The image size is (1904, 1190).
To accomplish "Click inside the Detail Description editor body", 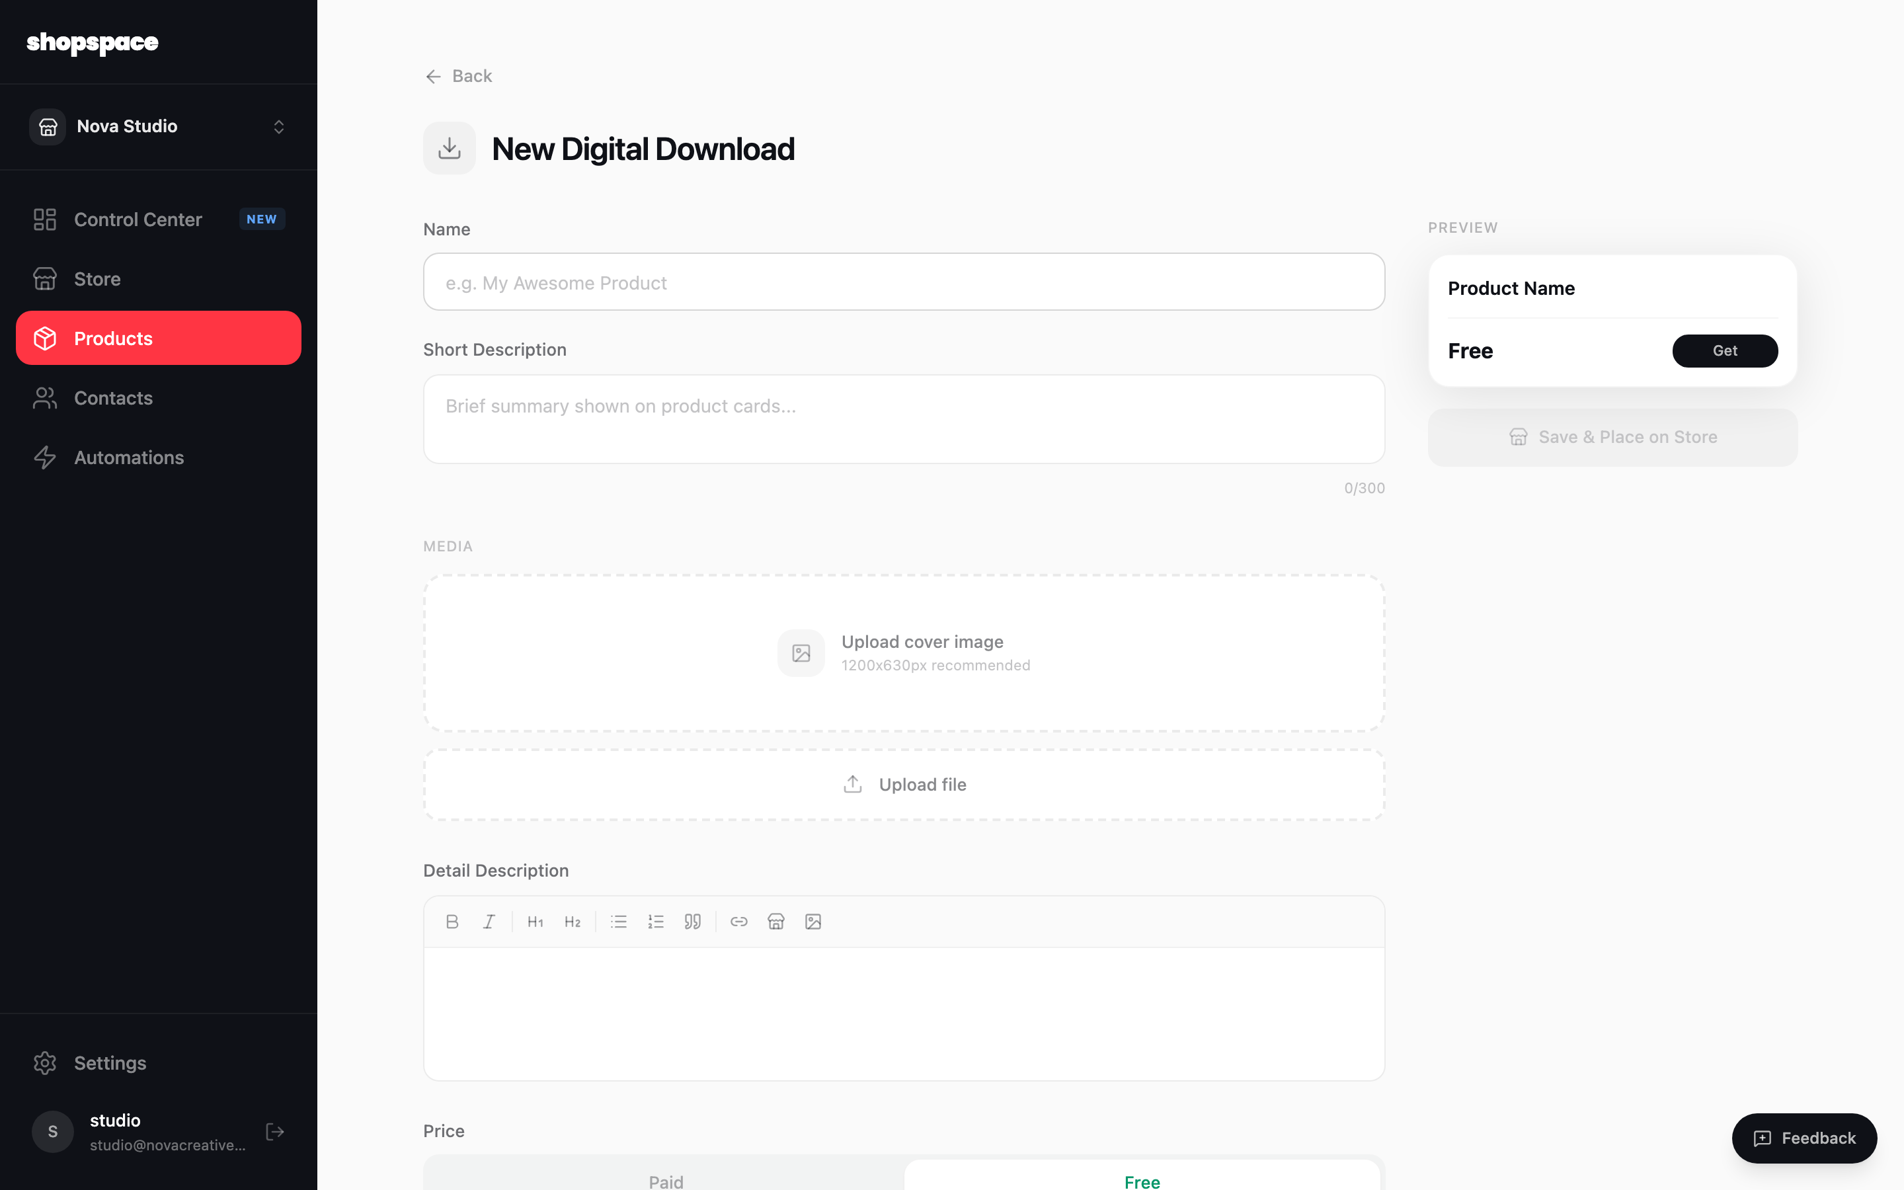I will (904, 1013).
